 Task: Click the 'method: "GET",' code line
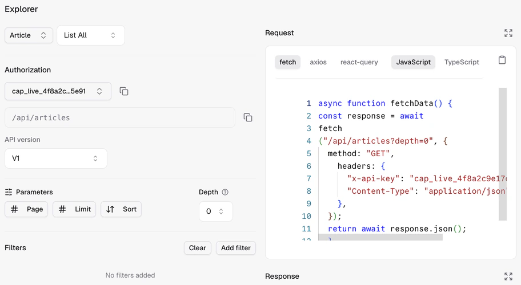[x=361, y=153]
